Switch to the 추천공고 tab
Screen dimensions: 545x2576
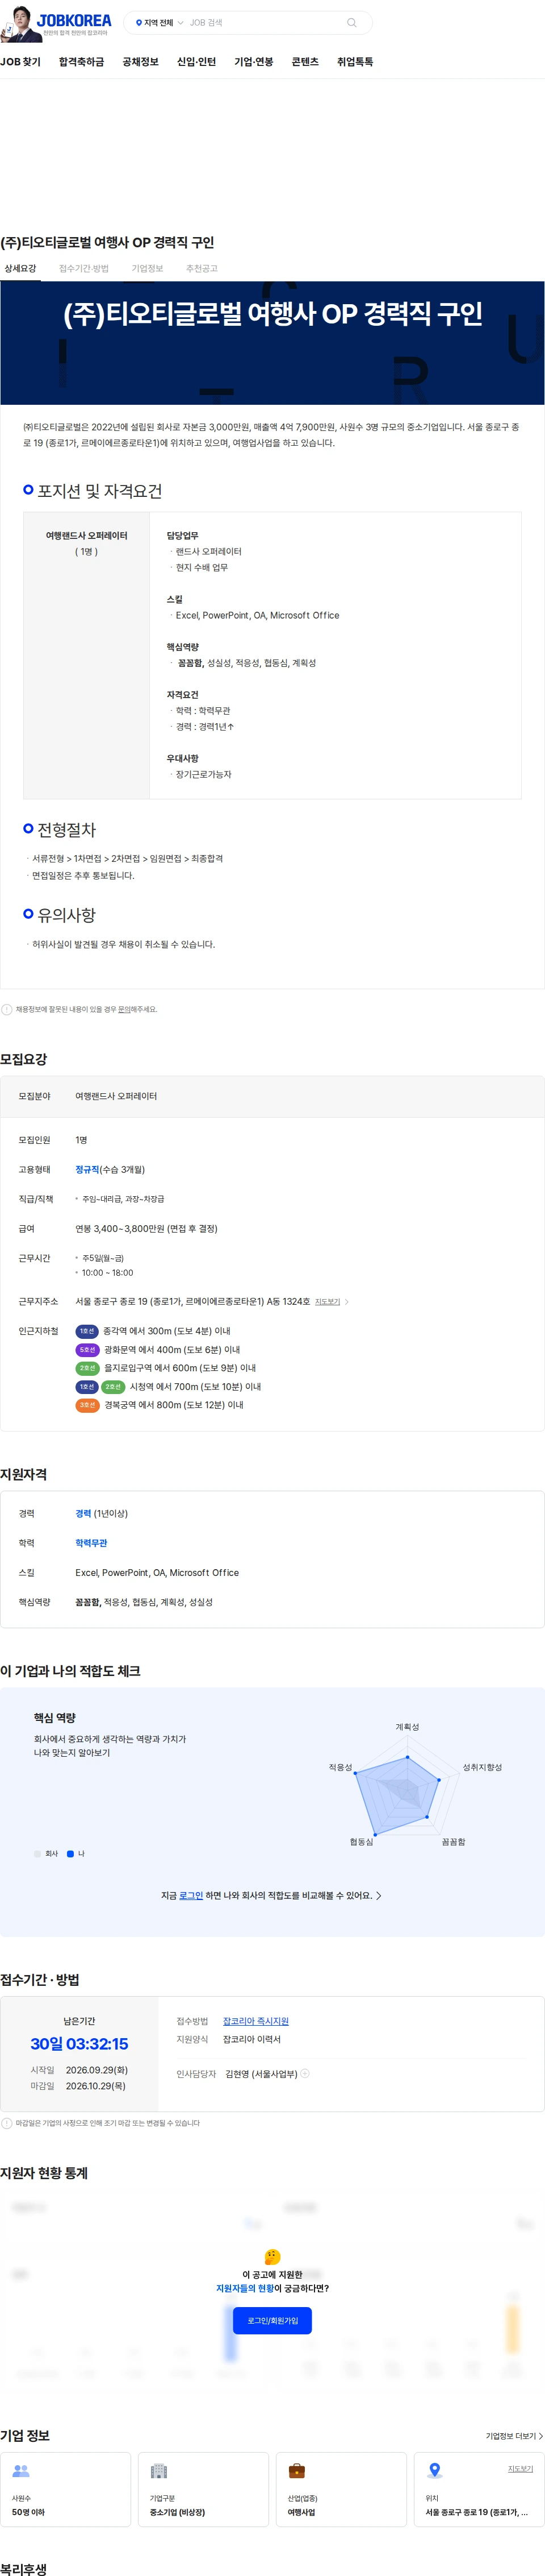[x=202, y=268]
